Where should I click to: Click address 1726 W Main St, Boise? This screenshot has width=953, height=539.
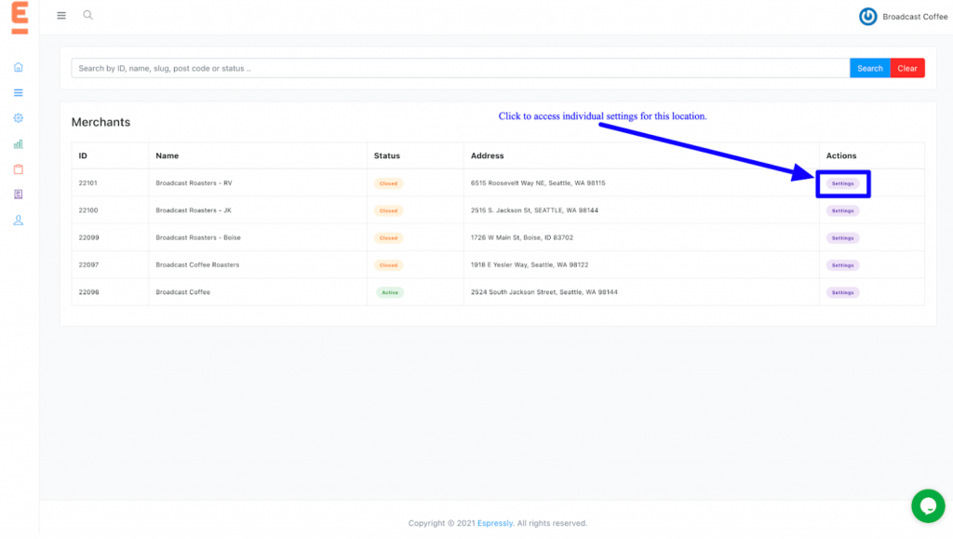[x=521, y=237]
